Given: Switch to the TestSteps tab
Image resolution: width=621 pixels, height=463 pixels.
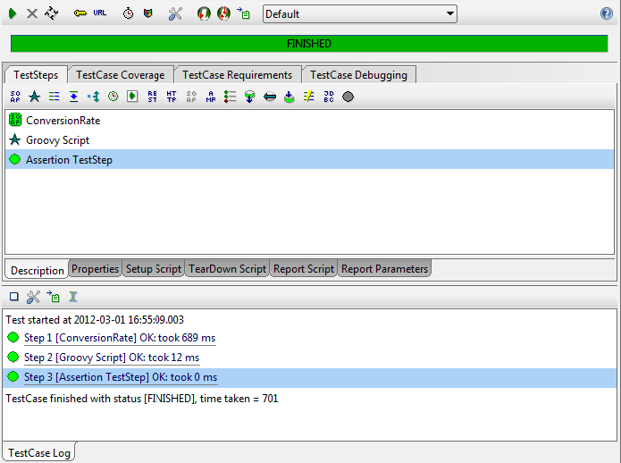Looking at the screenshot, I should pos(36,75).
